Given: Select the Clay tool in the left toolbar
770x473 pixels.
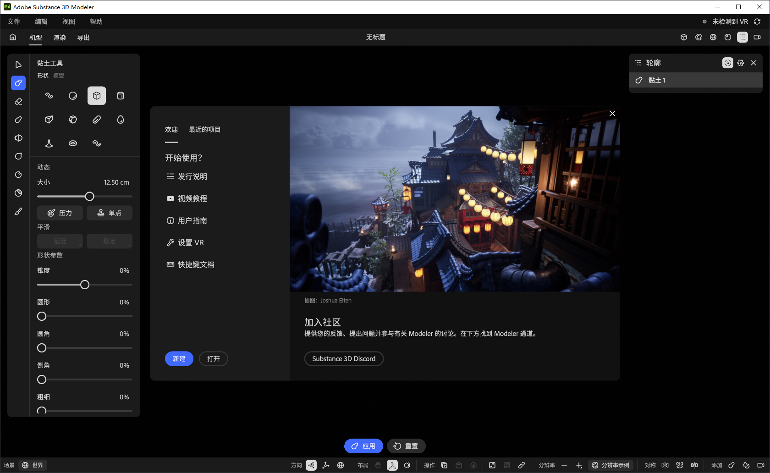Looking at the screenshot, I should [x=18, y=83].
